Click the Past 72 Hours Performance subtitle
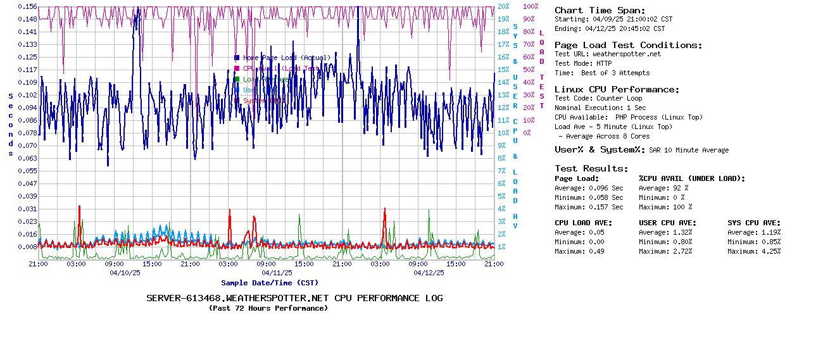Screen dimensions: 823x348 pyautogui.click(x=268, y=308)
